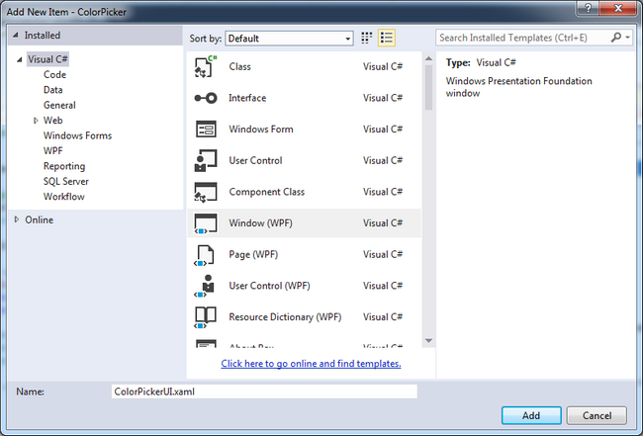The height and width of the screenshot is (436, 643).
Task: Select the WPF category
Action: point(52,151)
